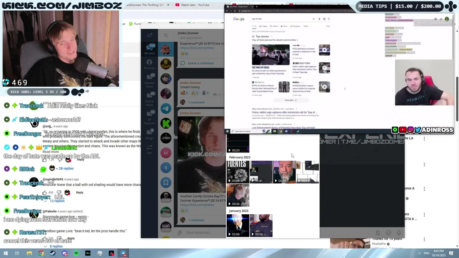This screenshot has width=459, height=258.
Task: Switch to The Thrifting browser tab
Action: coord(146,5)
